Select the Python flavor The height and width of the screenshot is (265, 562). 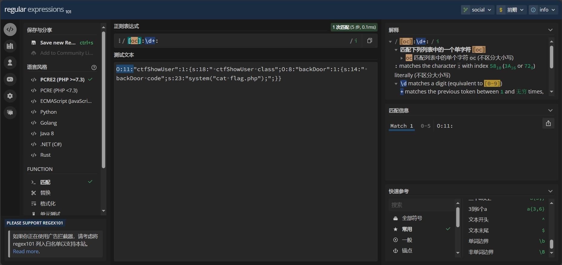coord(48,112)
